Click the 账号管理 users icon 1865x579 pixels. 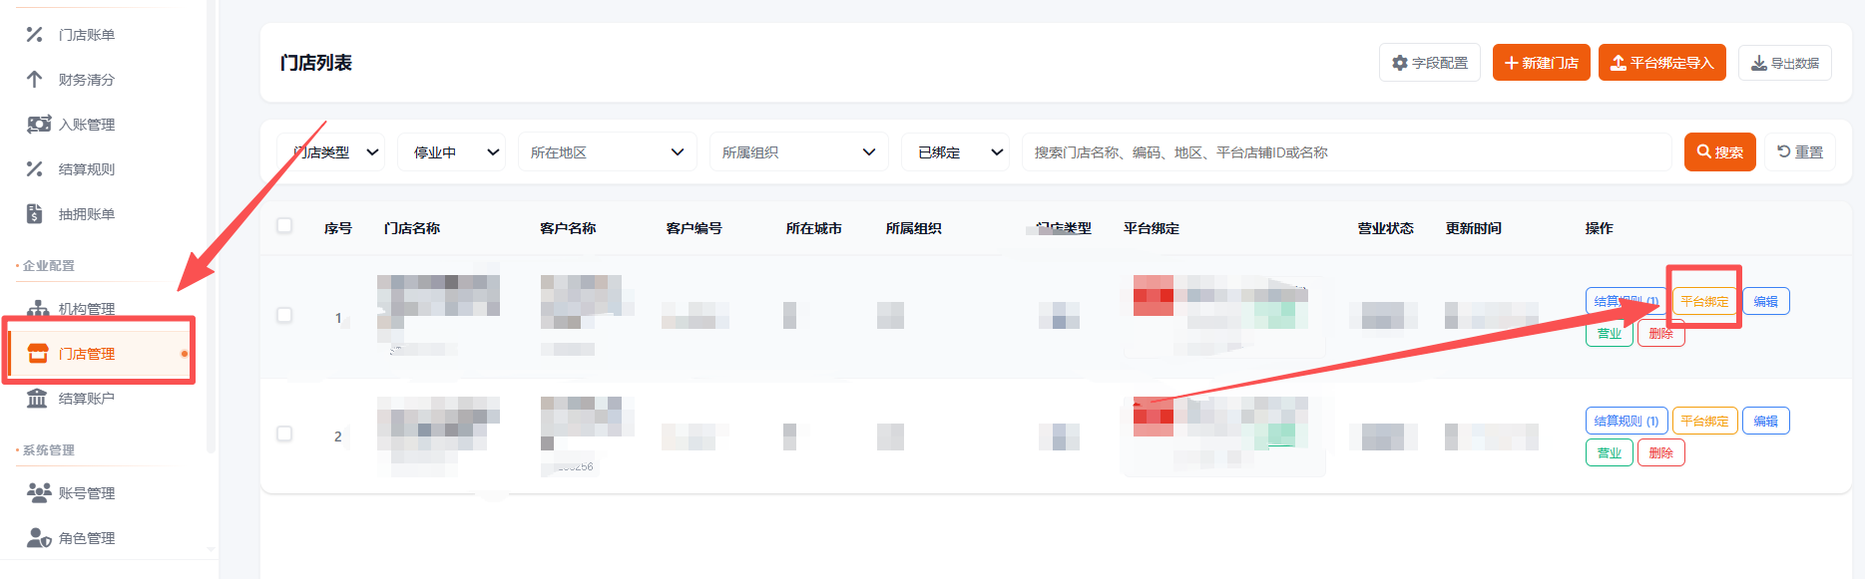39,492
